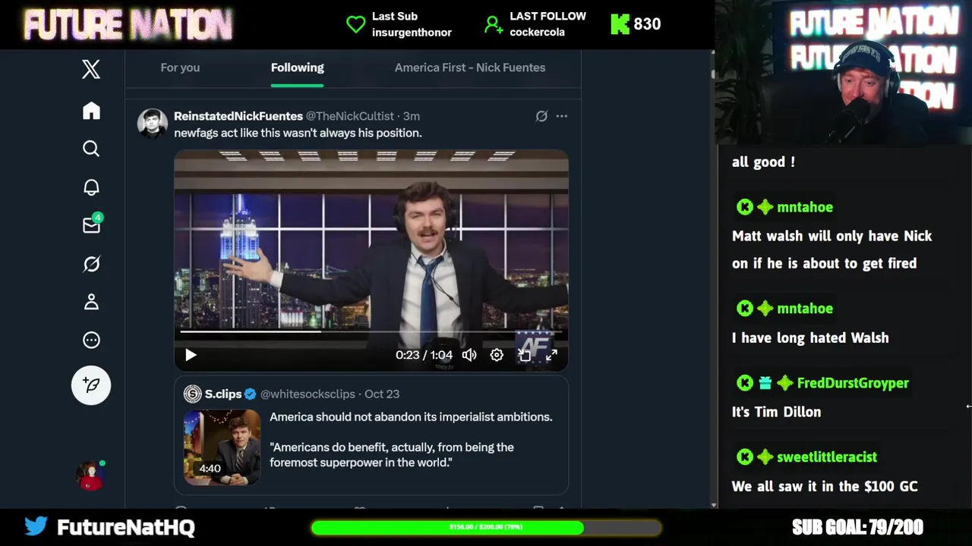Click Last Sub heart icon

[x=355, y=24]
